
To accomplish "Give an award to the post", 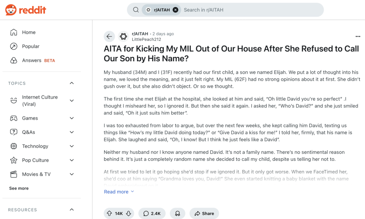I will (177, 213).
